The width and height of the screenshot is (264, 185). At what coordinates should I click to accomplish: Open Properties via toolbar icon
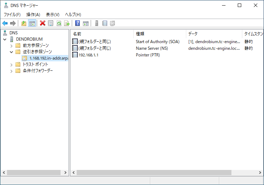(51, 23)
